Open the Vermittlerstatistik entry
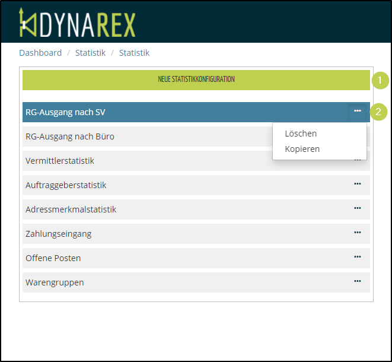The image size is (392, 362). 60,161
